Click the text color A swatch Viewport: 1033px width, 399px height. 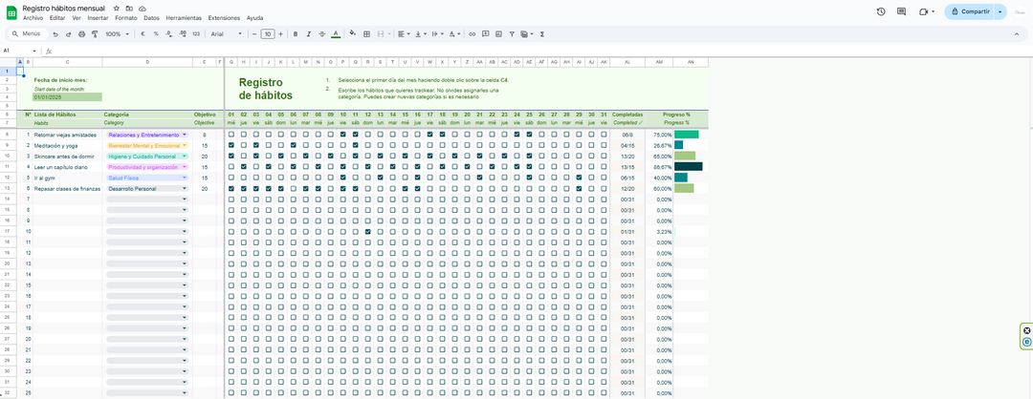(x=336, y=33)
